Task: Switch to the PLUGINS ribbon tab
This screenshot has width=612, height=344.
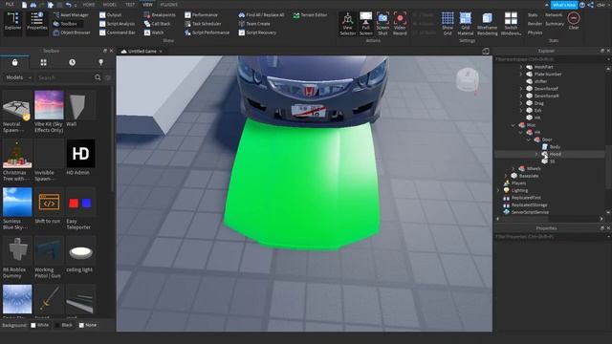Action: [x=168, y=5]
